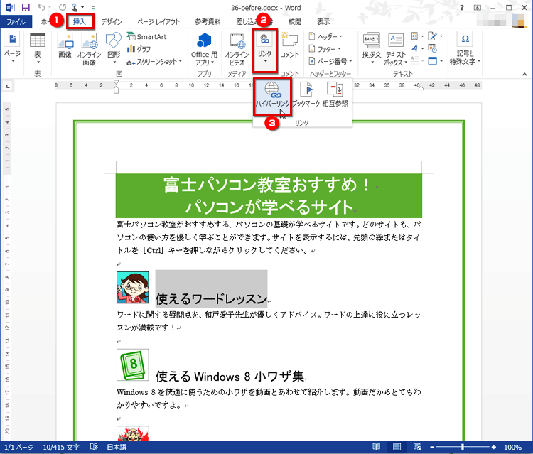Switch to the デザイン ribbon tab
The width and height of the screenshot is (533, 454).
coord(112,22)
